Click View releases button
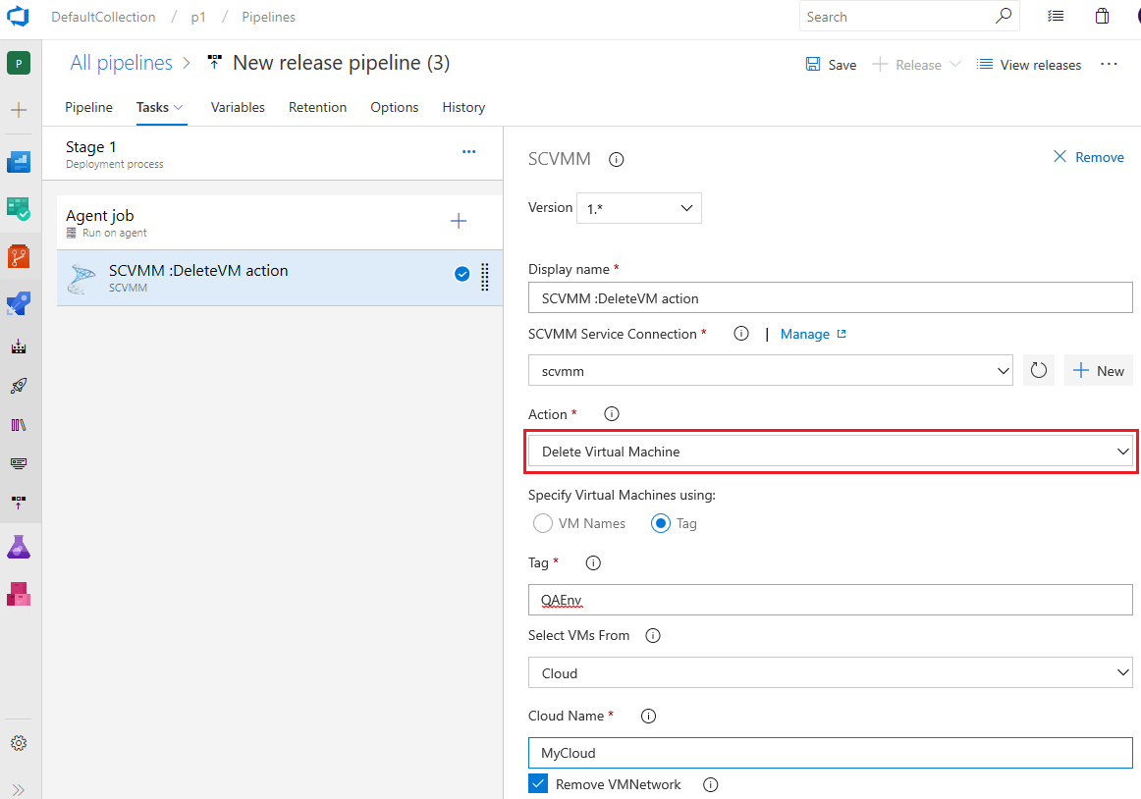 (1029, 65)
